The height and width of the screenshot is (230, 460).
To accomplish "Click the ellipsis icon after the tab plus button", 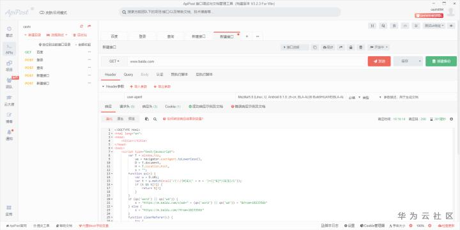I will (257, 36).
